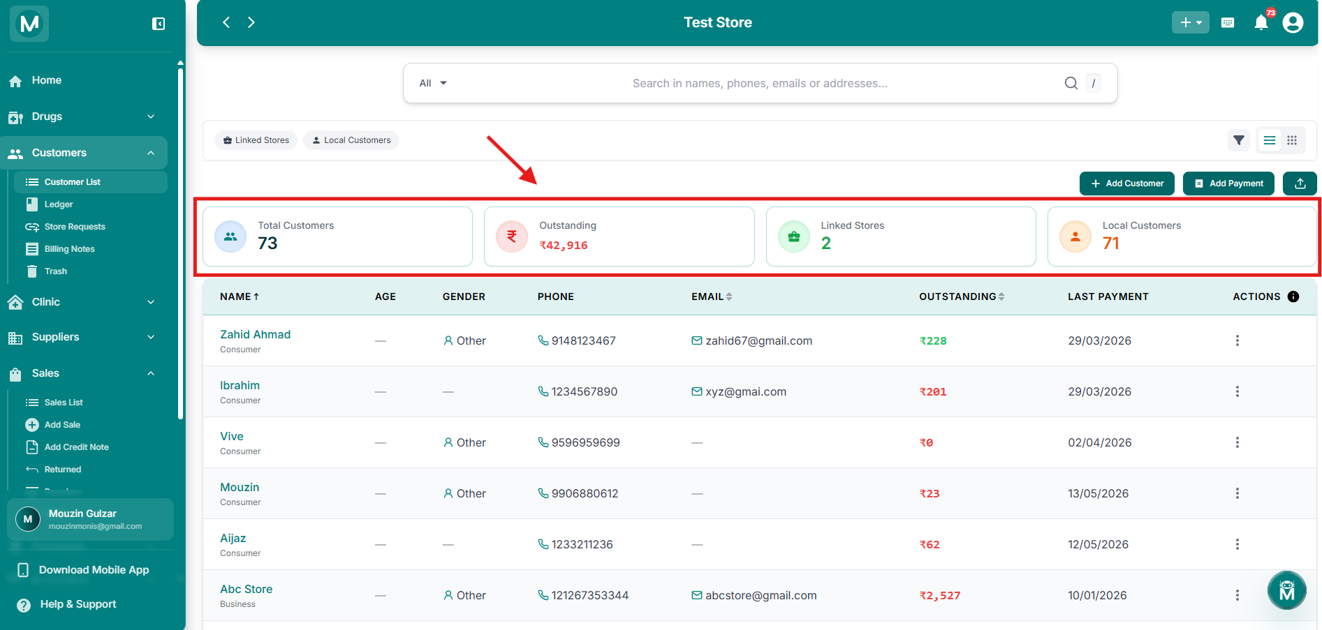The height and width of the screenshot is (630, 1322).
Task: Open the All search filter dropdown
Action: [x=433, y=83]
